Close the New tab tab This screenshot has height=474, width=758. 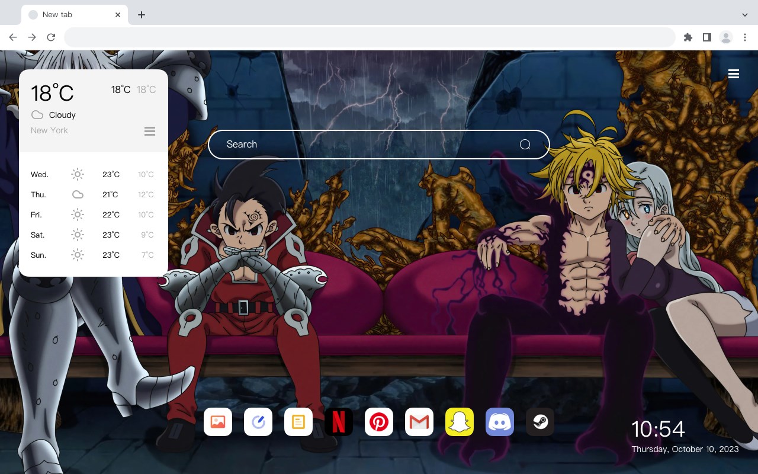(x=118, y=15)
